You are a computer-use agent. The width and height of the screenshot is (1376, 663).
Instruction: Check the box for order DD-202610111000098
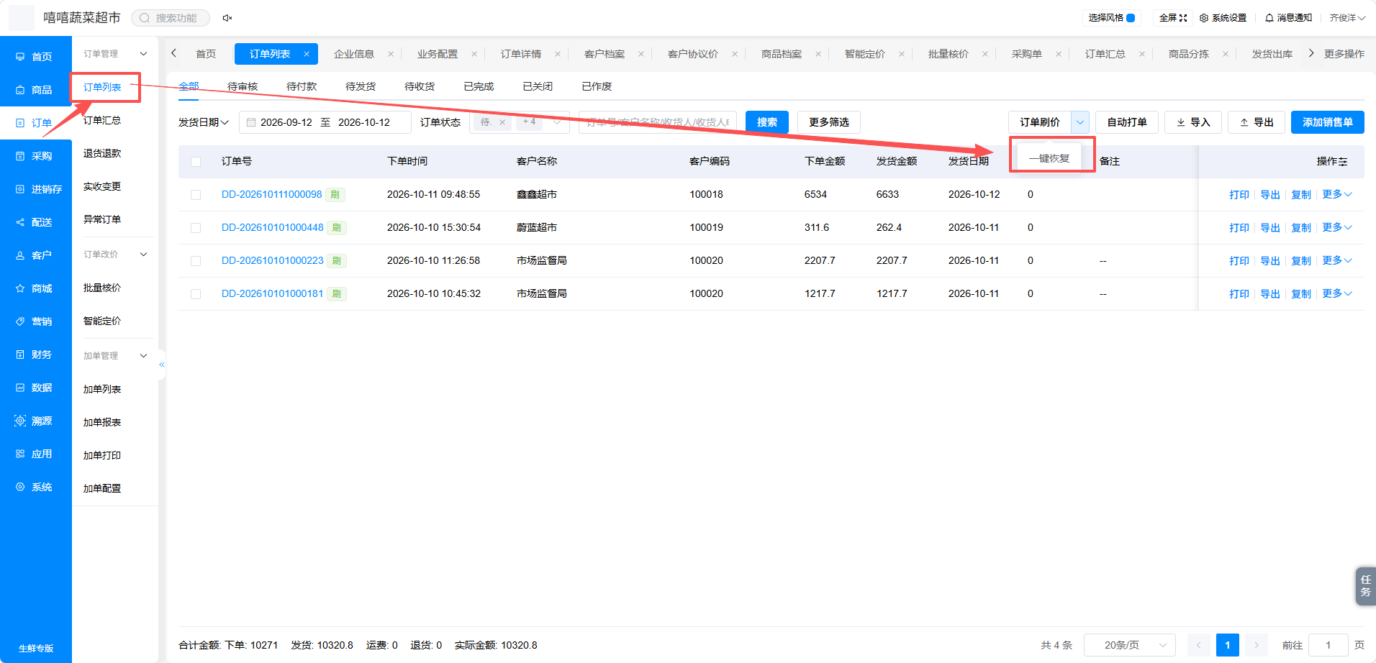196,195
